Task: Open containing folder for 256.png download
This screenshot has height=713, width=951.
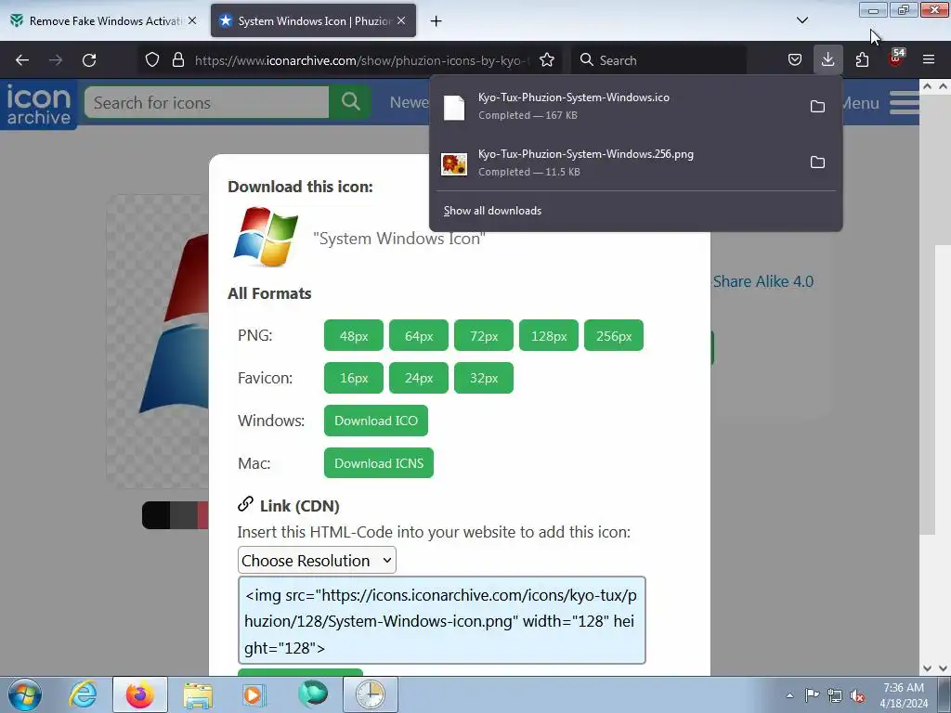Action: pos(817,162)
